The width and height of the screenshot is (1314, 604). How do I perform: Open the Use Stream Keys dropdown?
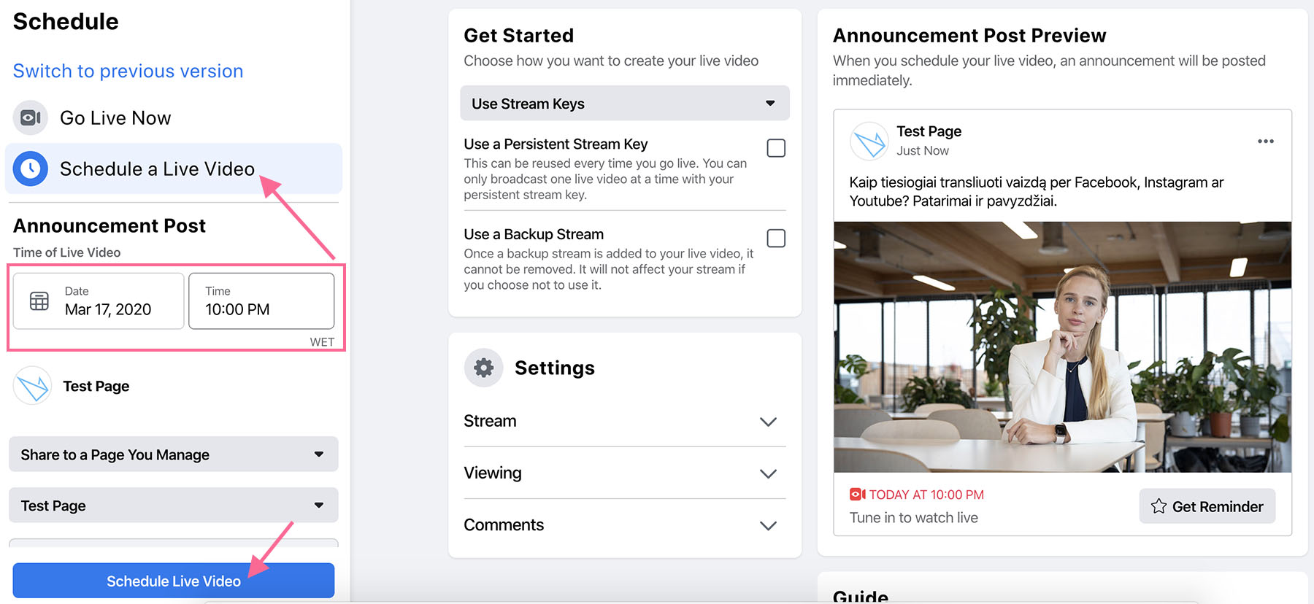(x=625, y=104)
